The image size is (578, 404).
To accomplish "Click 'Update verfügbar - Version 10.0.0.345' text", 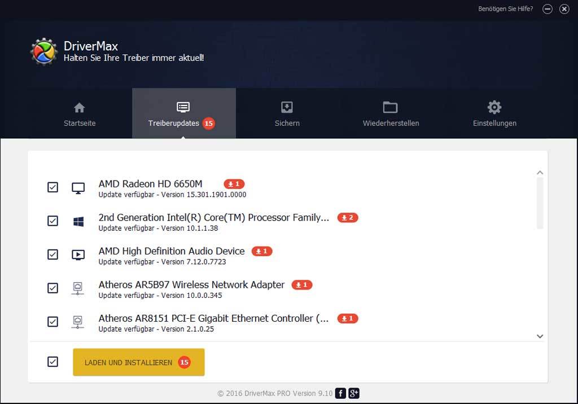I will tap(160, 295).
